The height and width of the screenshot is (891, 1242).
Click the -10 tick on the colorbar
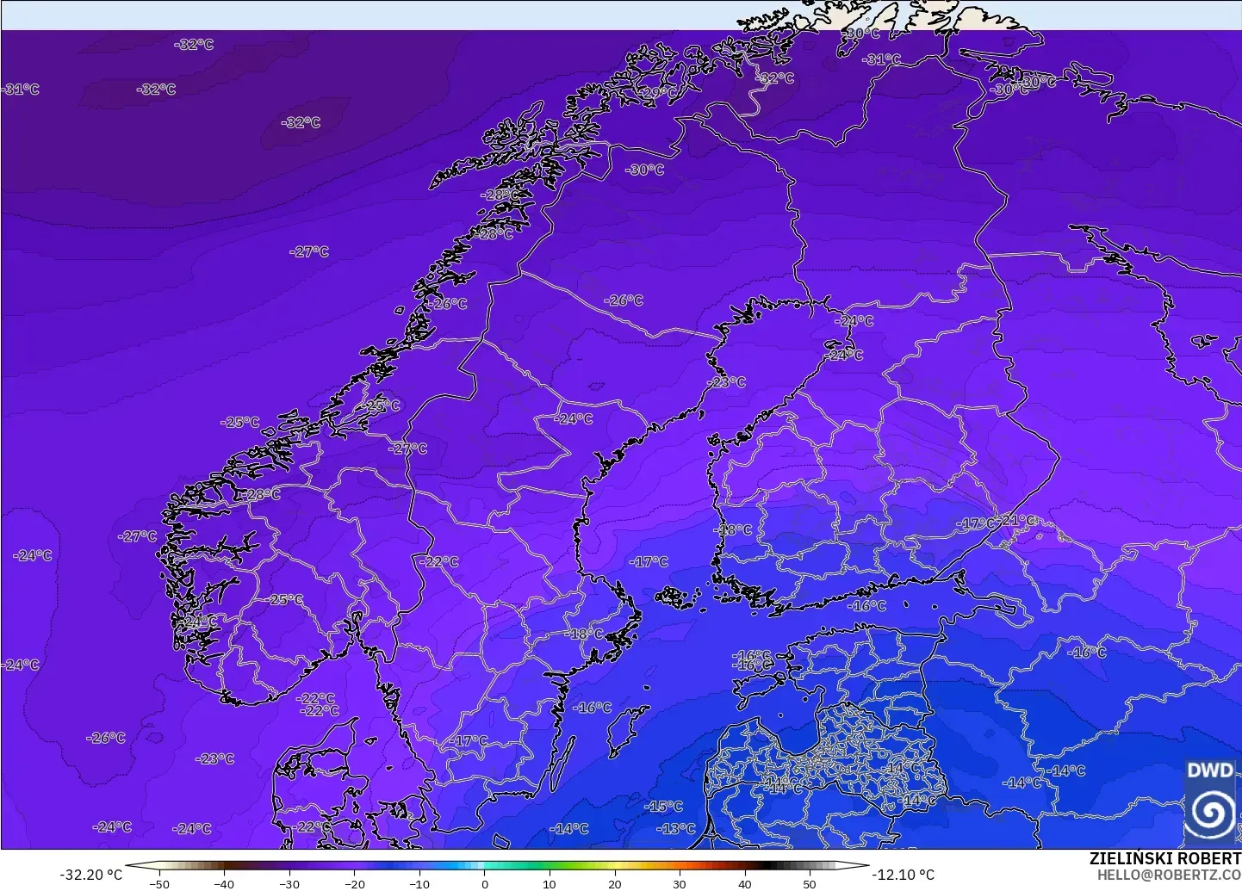(x=419, y=884)
